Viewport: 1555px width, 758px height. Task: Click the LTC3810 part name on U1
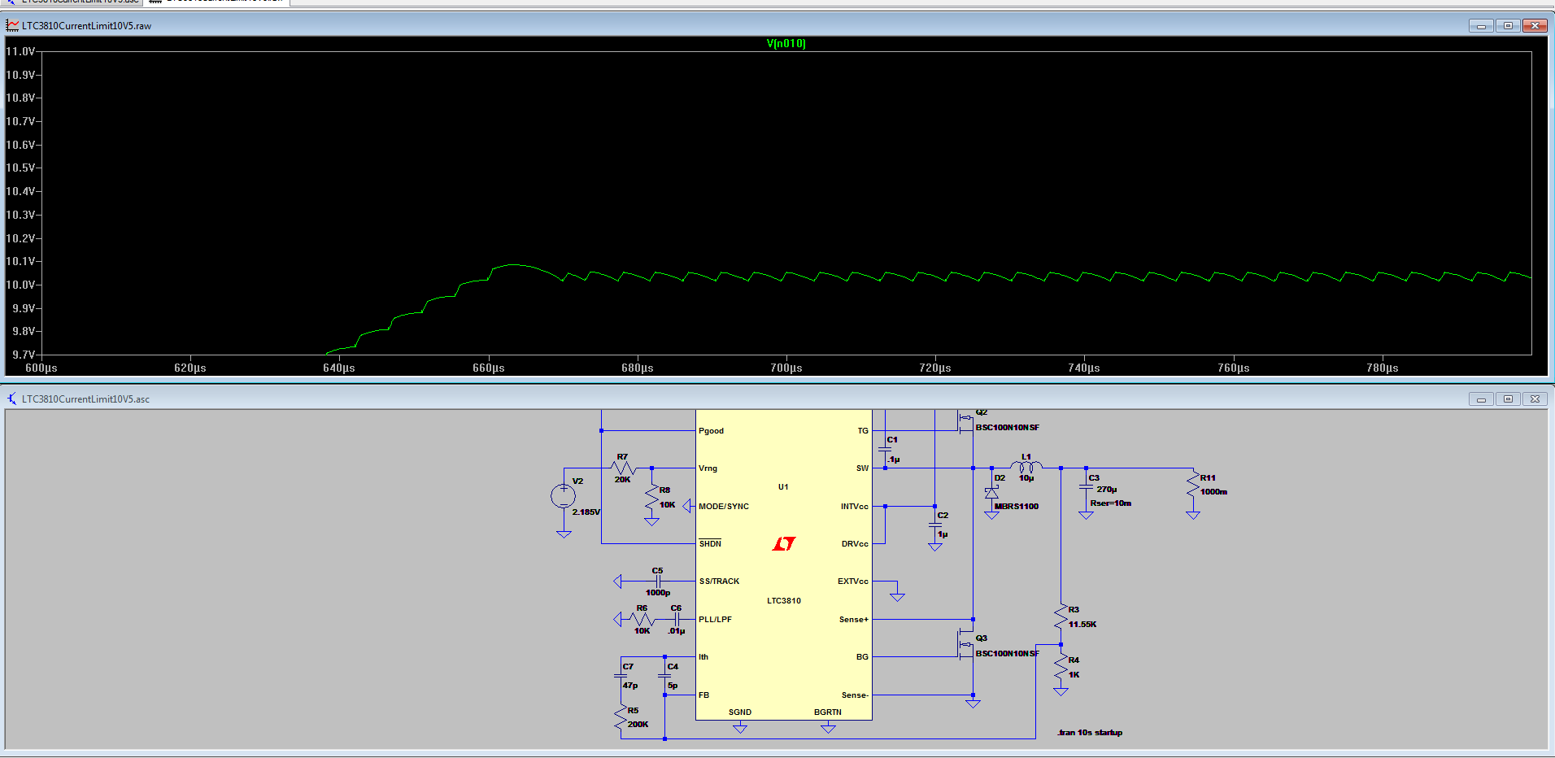tap(784, 601)
